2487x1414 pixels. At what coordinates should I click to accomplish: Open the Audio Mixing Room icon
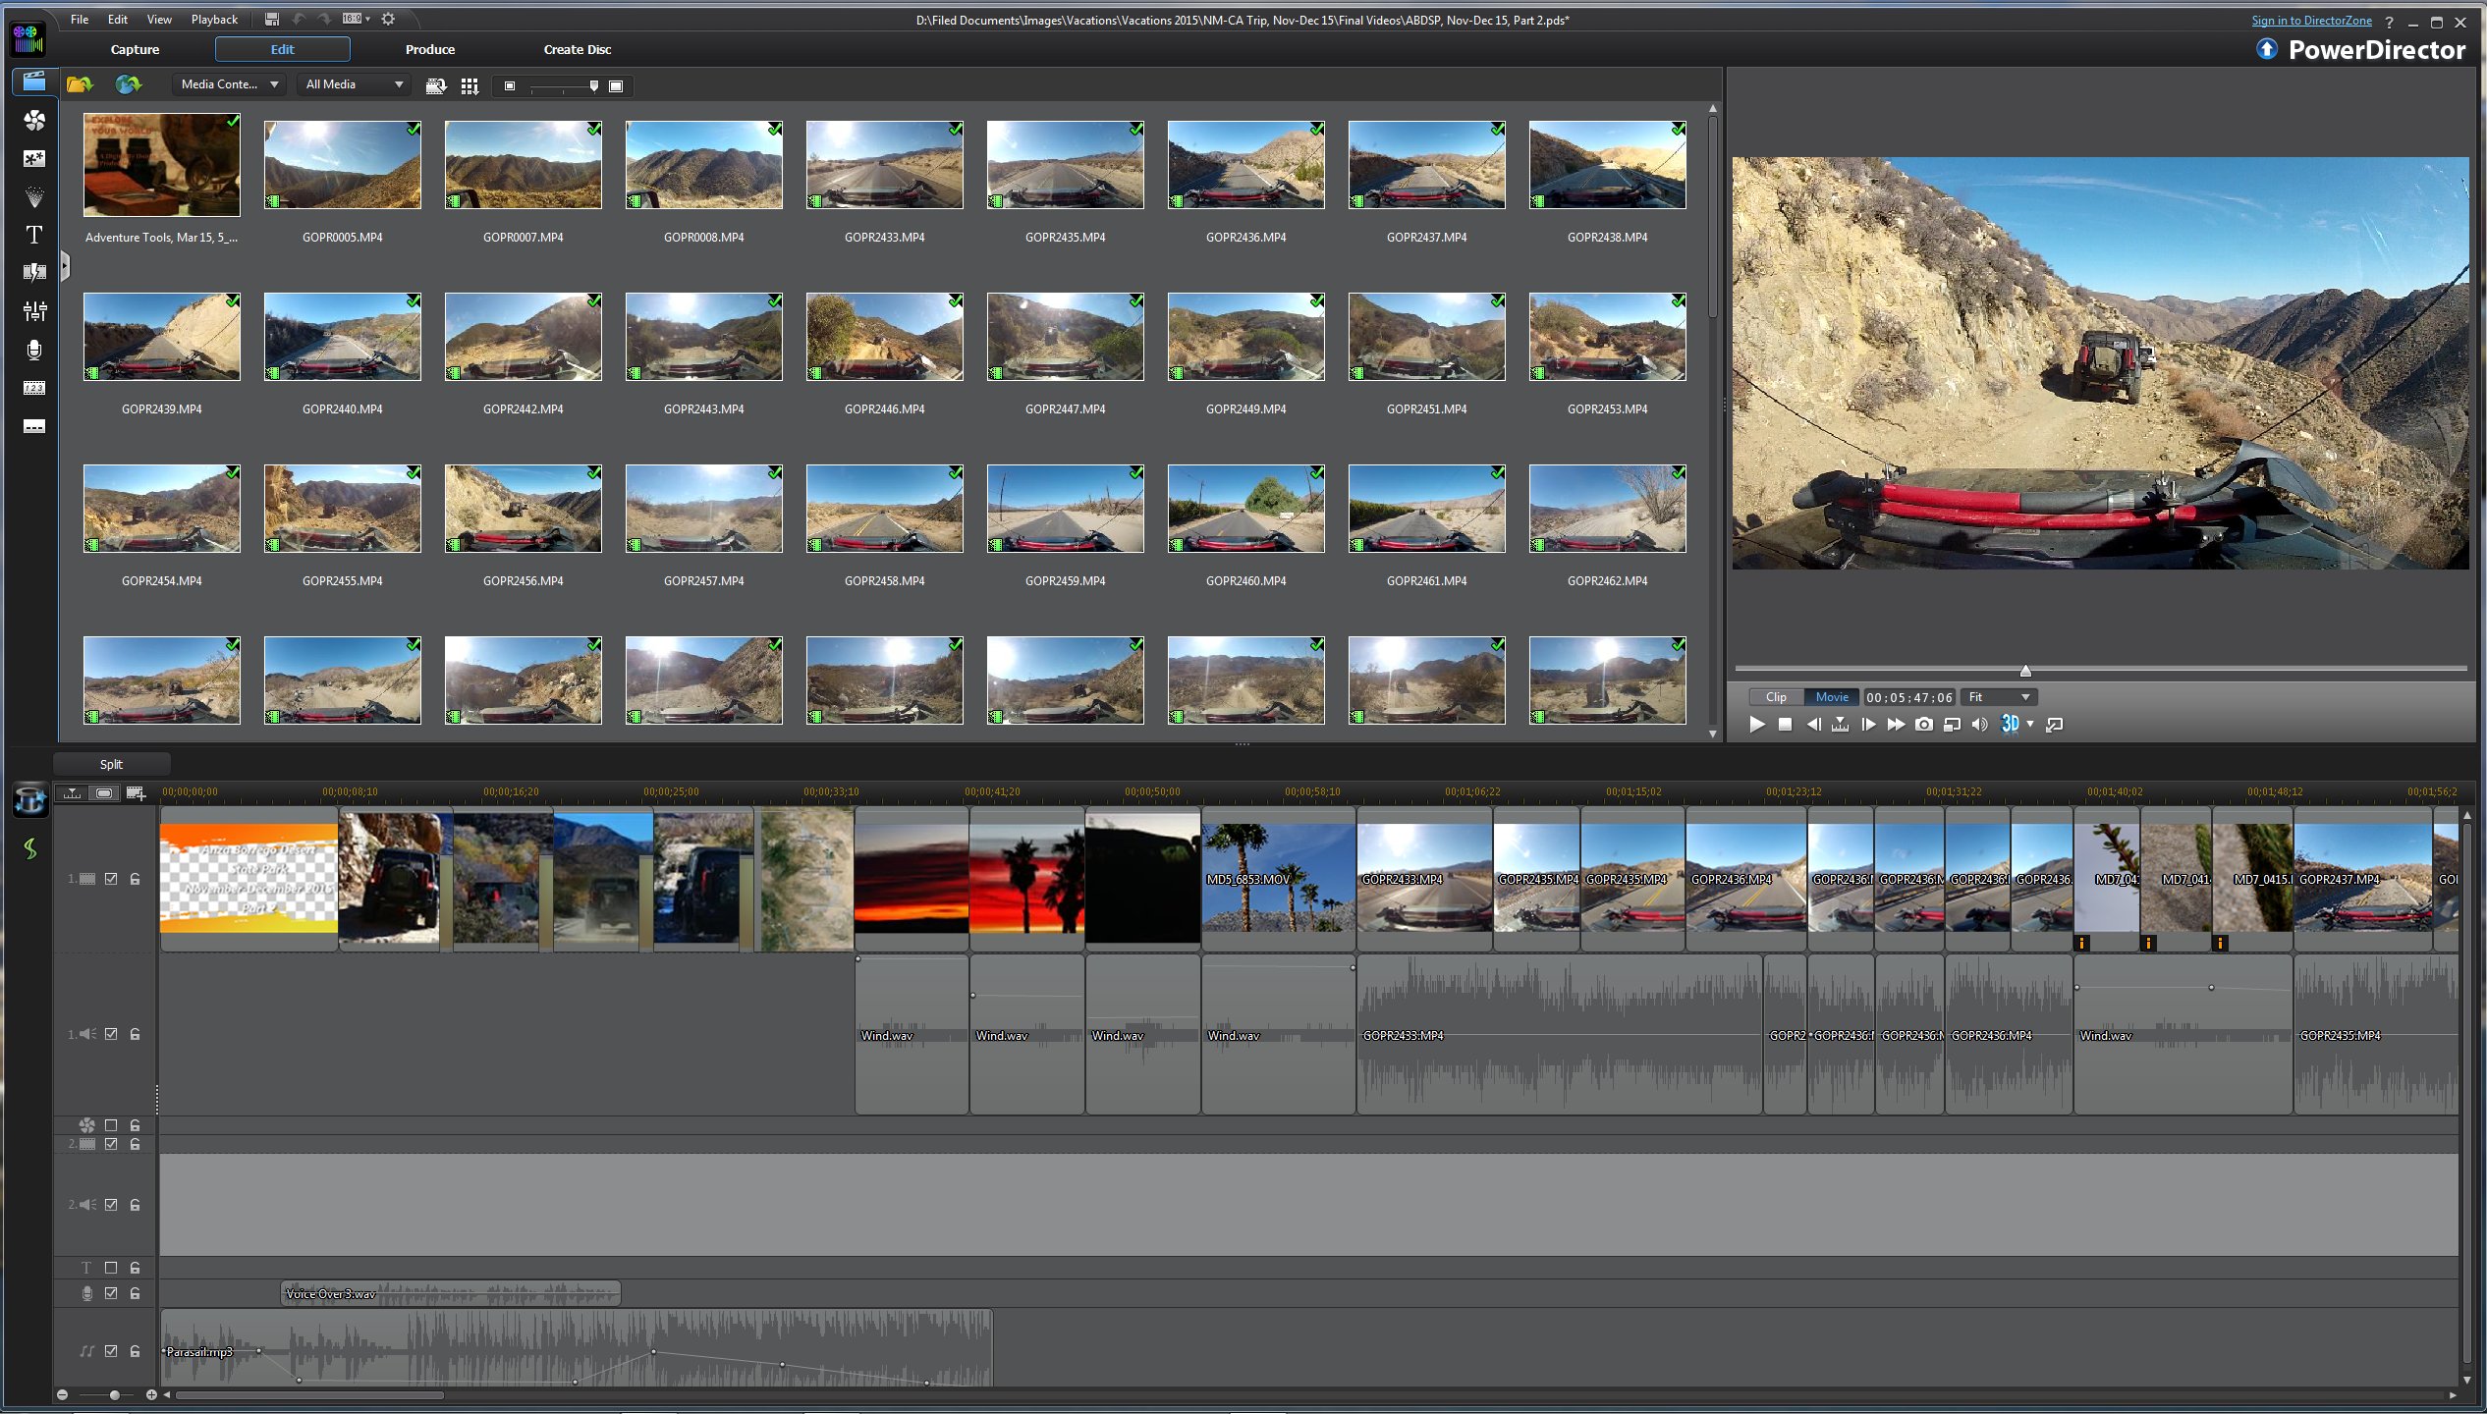[34, 311]
